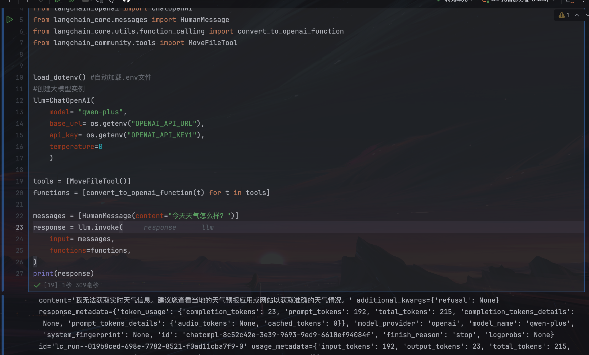Click the run cell with cursor icon
The width and height of the screenshot is (589, 355).
click(58, 1)
